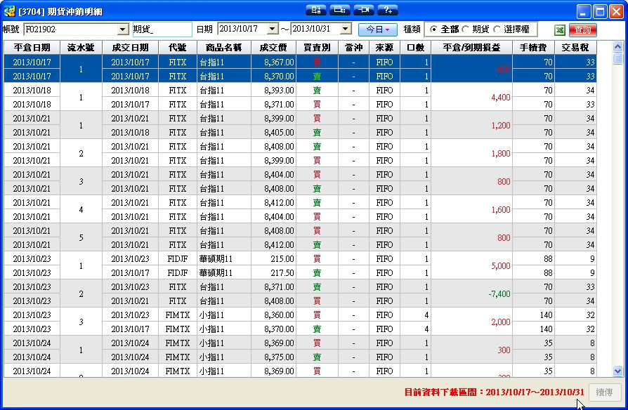Select the 選擇權 radio button

click(497, 29)
